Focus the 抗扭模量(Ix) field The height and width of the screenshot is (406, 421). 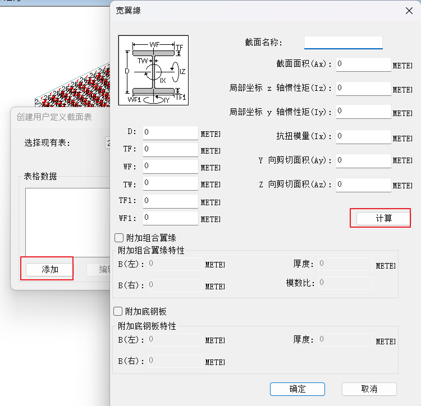364,137
